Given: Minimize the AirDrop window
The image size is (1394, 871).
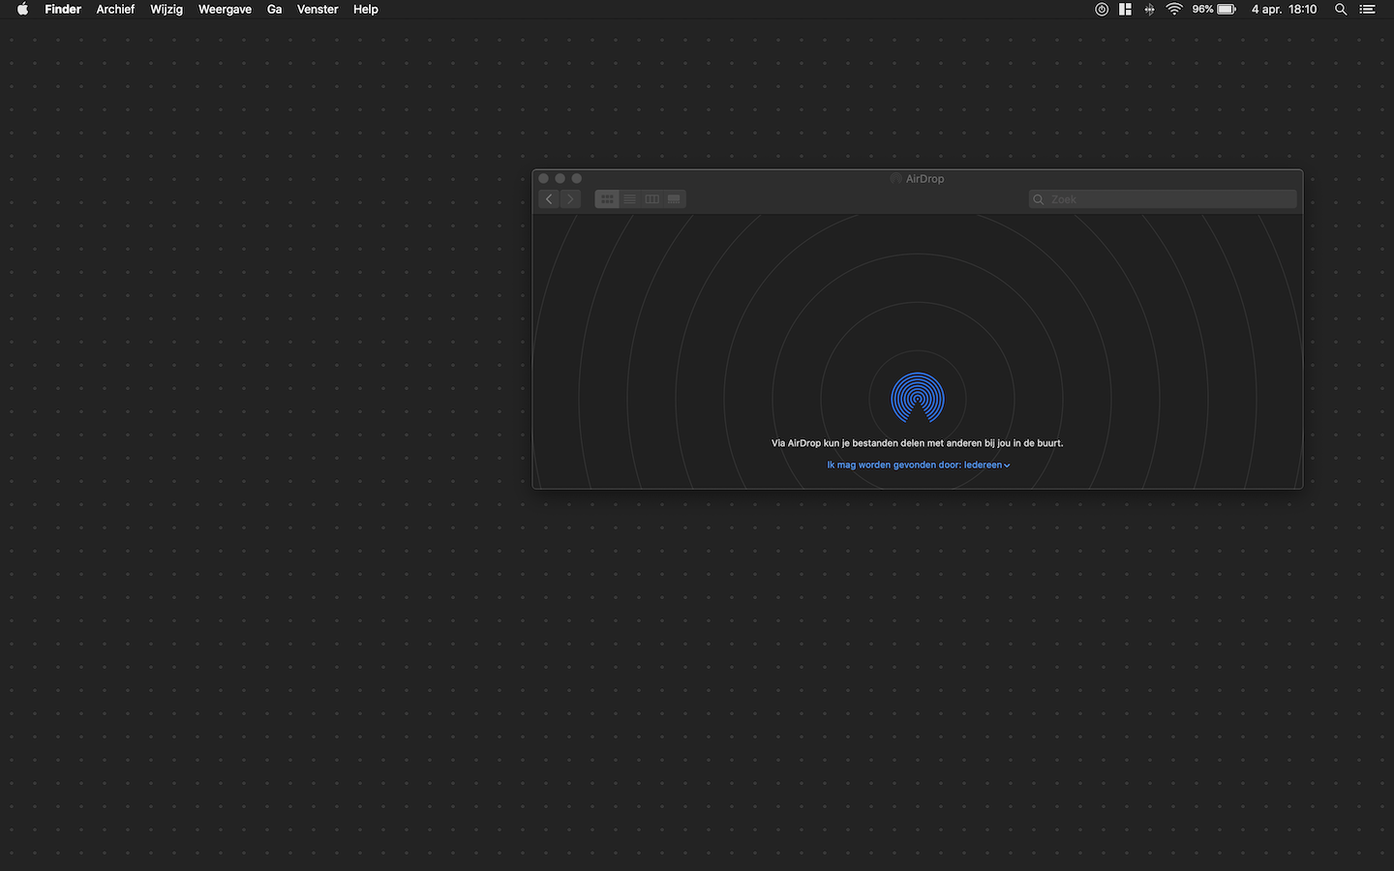Looking at the screenshot, I should (x=561, y=178).
